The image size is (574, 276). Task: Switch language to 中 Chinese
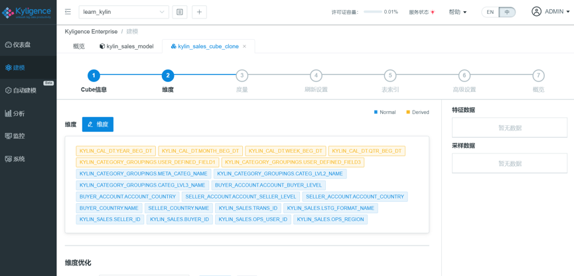[x=507, y=13]
